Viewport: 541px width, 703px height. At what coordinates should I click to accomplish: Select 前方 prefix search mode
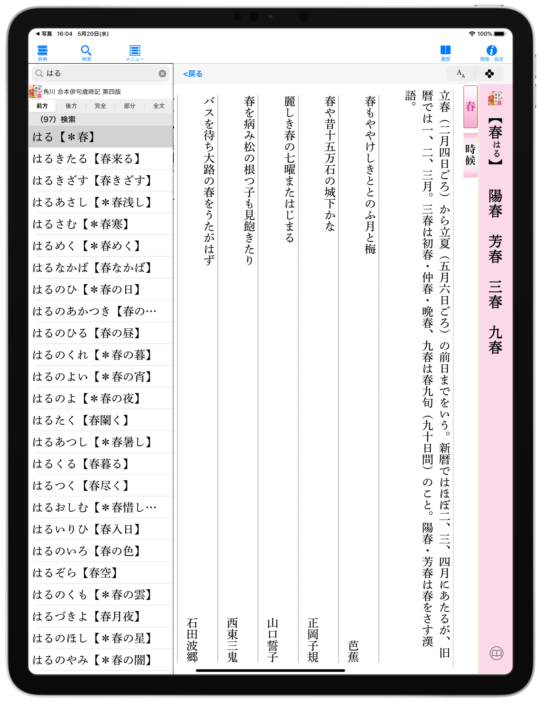[x=42, y=106]
